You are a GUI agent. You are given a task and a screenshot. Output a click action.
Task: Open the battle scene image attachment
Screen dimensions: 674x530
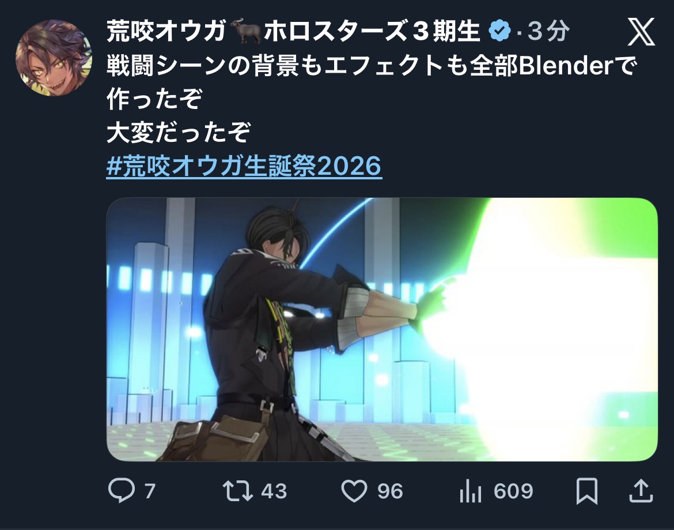pyautogui.click(x=382, y=329)
